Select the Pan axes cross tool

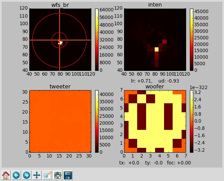[37, 175]
